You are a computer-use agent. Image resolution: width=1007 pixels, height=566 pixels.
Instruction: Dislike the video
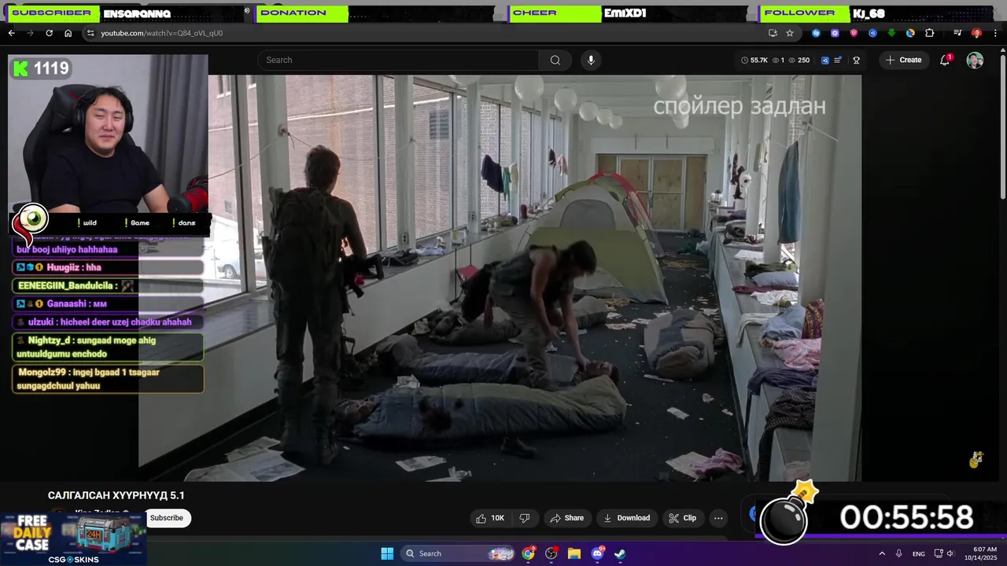[x=525, y=518]
